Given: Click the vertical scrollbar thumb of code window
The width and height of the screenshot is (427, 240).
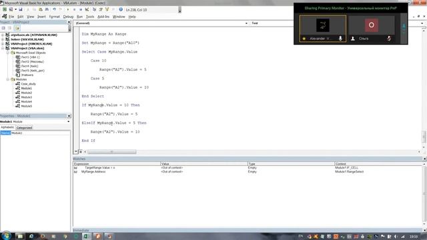Looking at the screenshot, I should coord(424,137).
